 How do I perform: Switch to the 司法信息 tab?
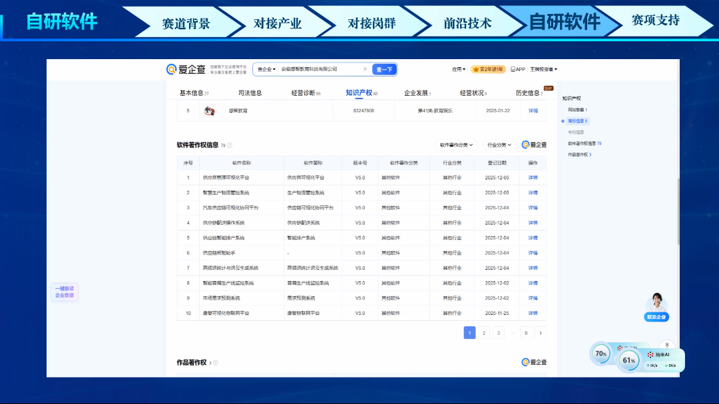pos(250,93)
